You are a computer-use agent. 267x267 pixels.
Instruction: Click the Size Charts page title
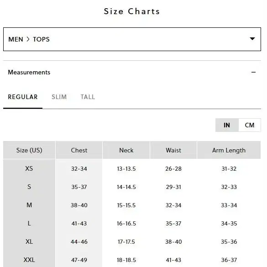click(132, 11)
